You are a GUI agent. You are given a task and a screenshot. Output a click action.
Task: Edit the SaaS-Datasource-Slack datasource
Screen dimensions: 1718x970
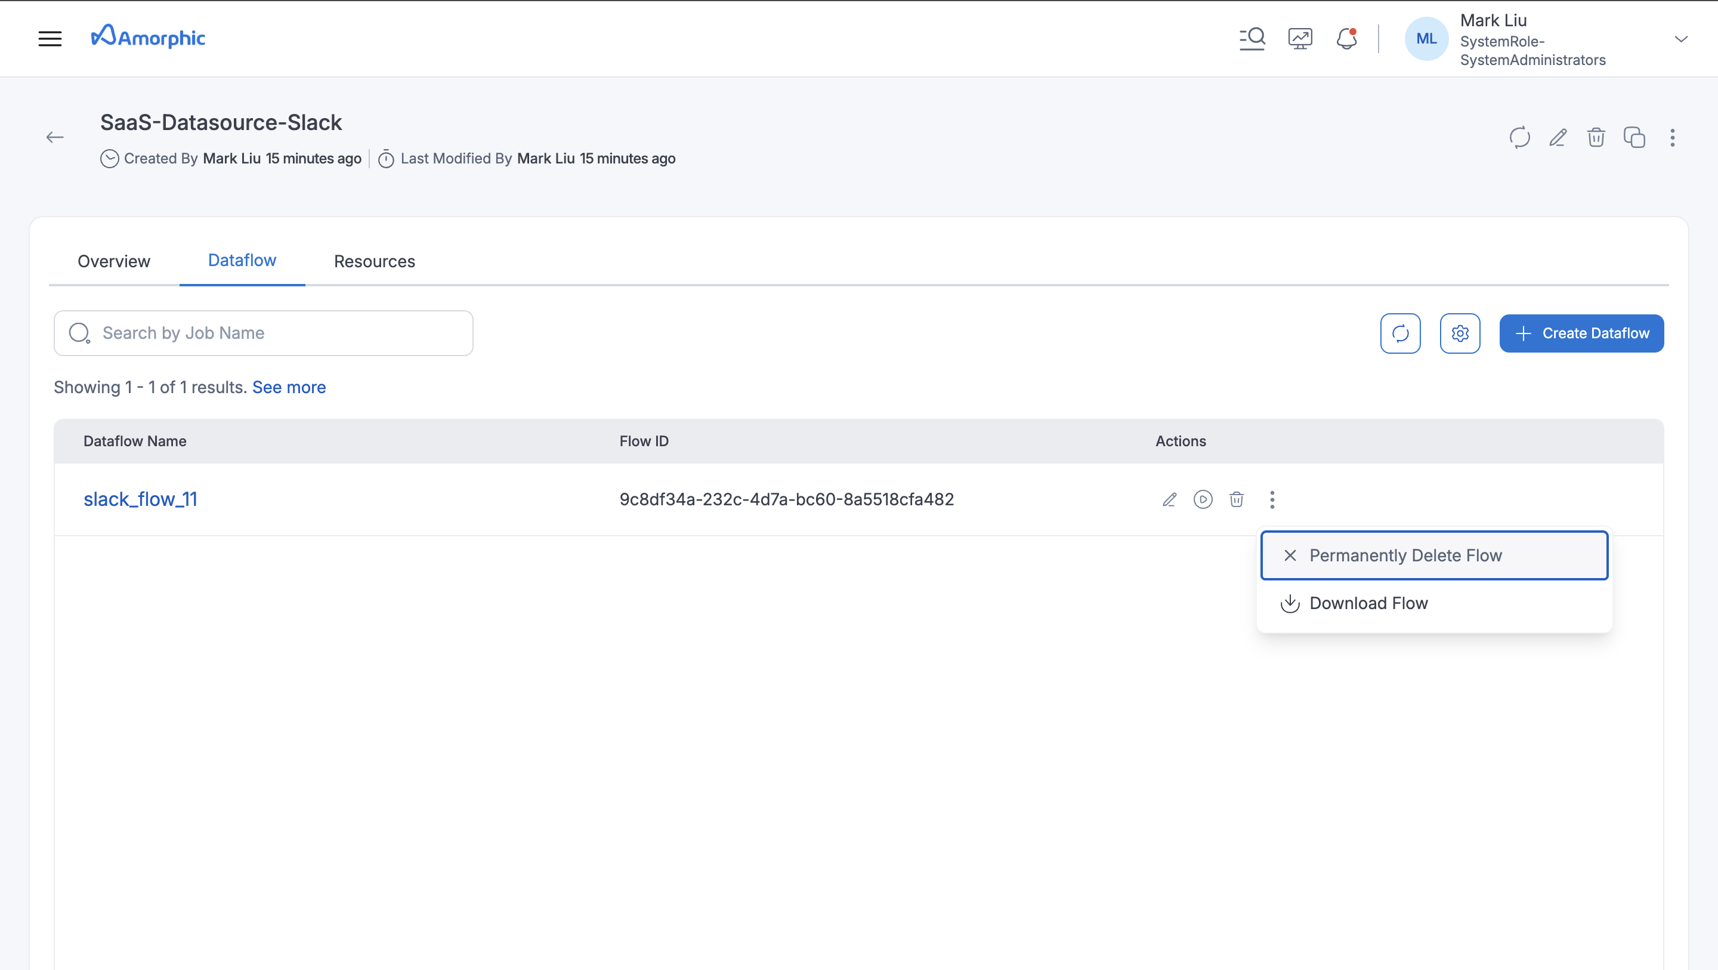click(1558, 137)
